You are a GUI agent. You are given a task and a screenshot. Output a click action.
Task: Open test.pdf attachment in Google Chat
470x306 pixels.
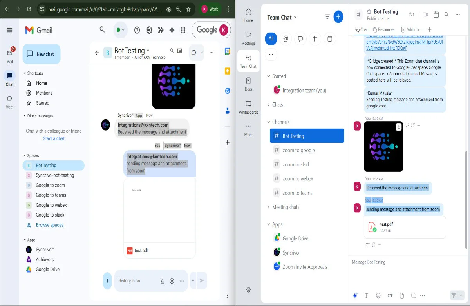coord(160,218)
